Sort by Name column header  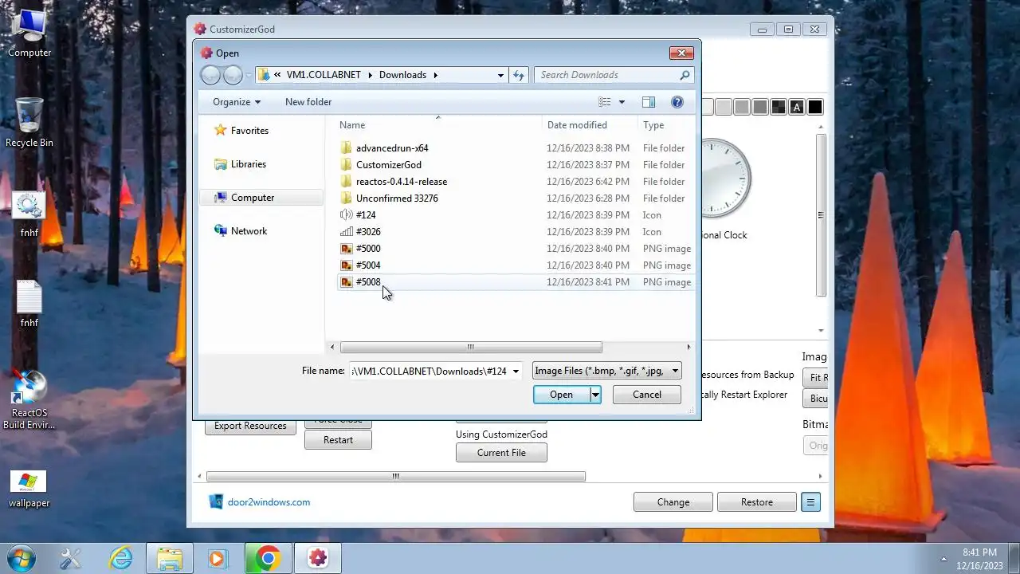(437, 124)
